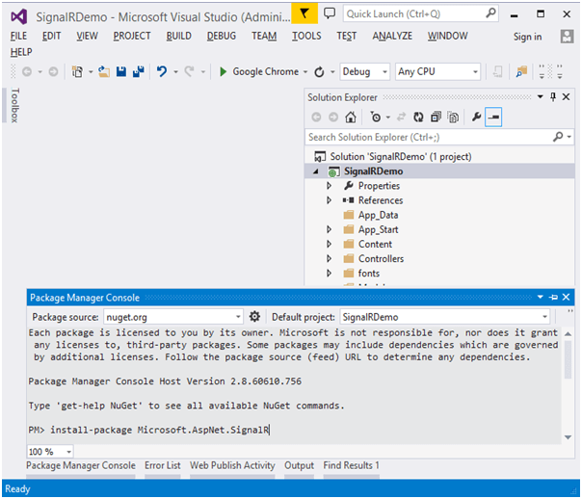
Task: Click the Redo toolbar icon
Action: coord(189,71)
